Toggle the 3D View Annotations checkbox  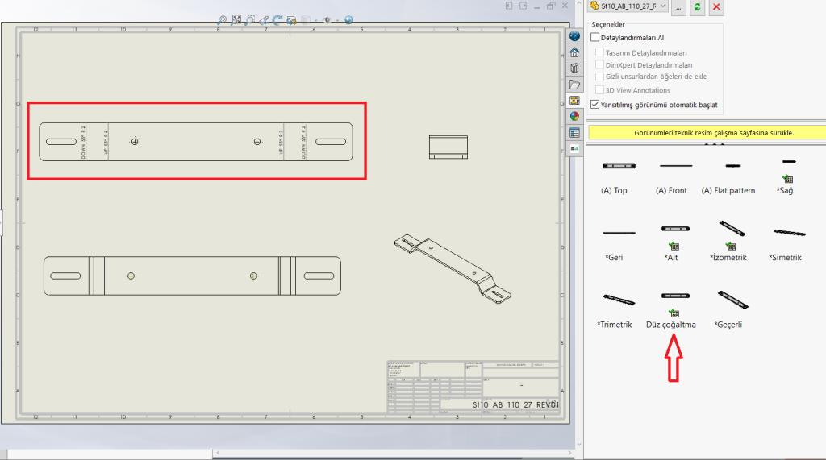tap(599, 90)
